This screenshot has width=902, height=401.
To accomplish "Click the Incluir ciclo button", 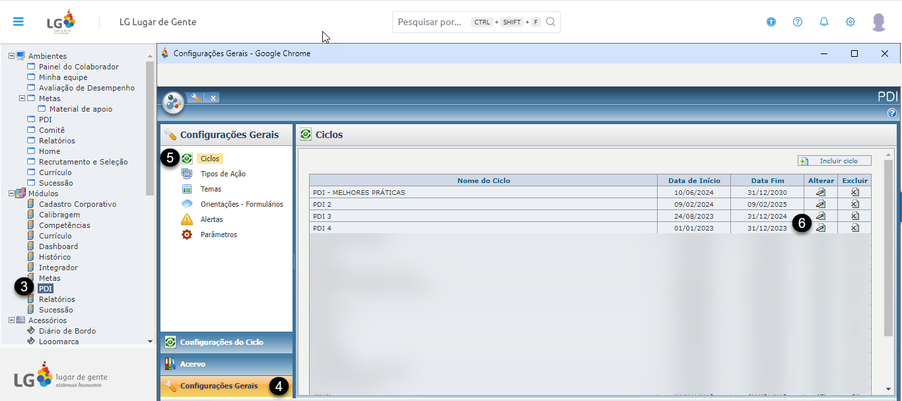I will coord(834,161).
